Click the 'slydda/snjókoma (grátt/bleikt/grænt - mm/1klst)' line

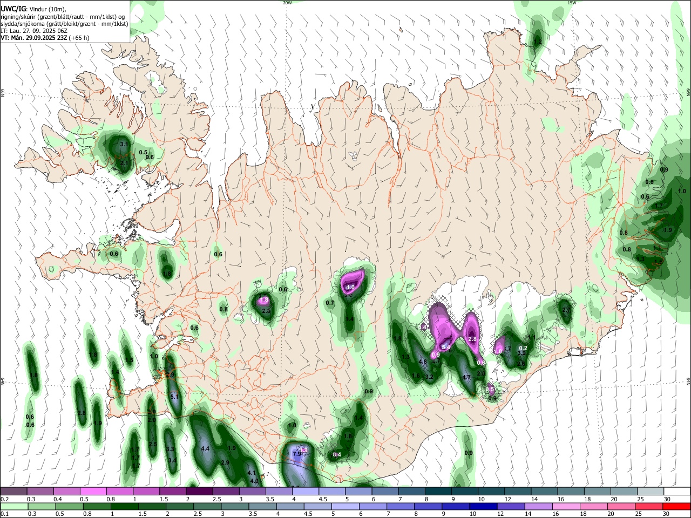[x=64, y=24]
